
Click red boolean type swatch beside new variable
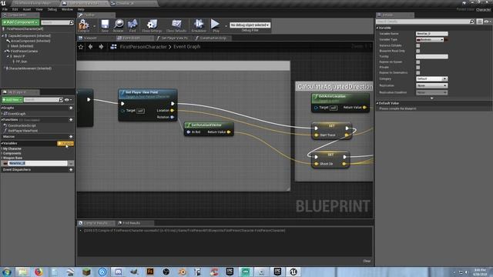tap(5, 163)
